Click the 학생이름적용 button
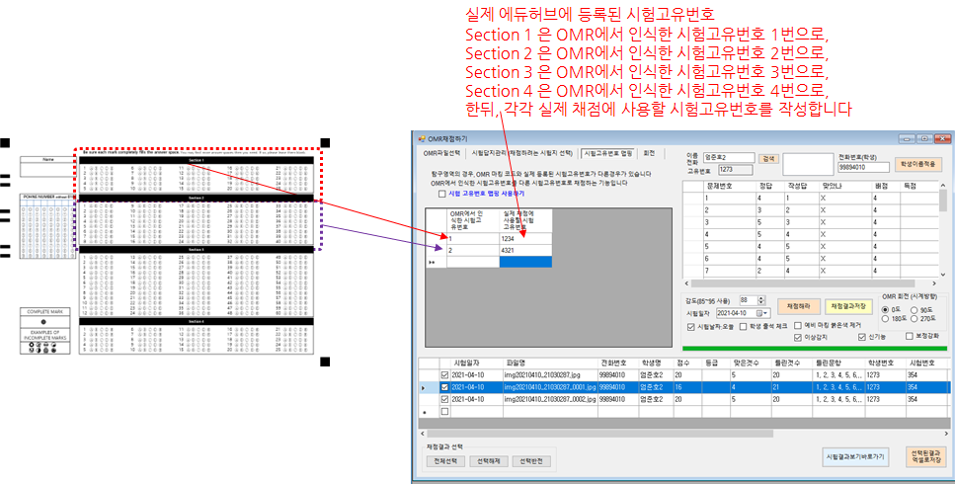The height and width of the screenshot is (484, 955). point(917,165)
